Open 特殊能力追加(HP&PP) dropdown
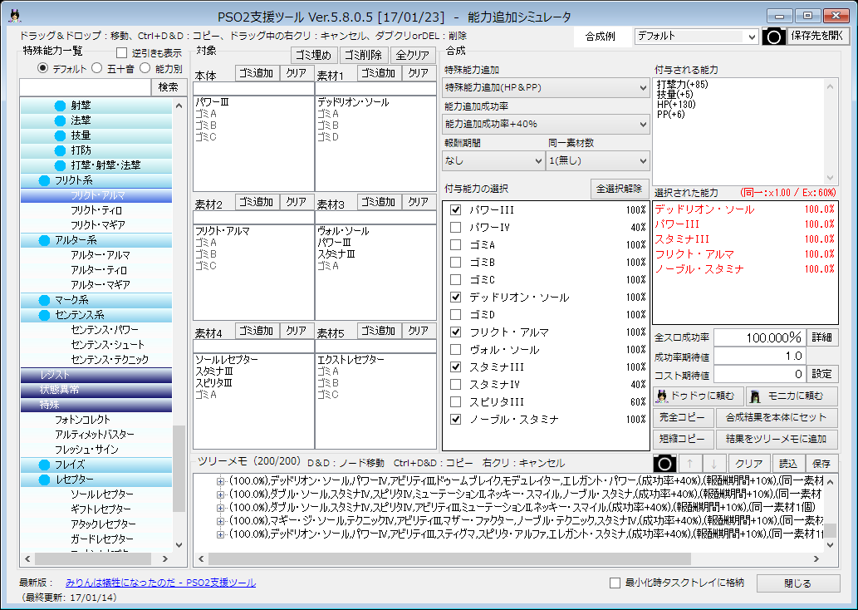Viewport: 858px width, 610px height. click(x=546, y=87)
